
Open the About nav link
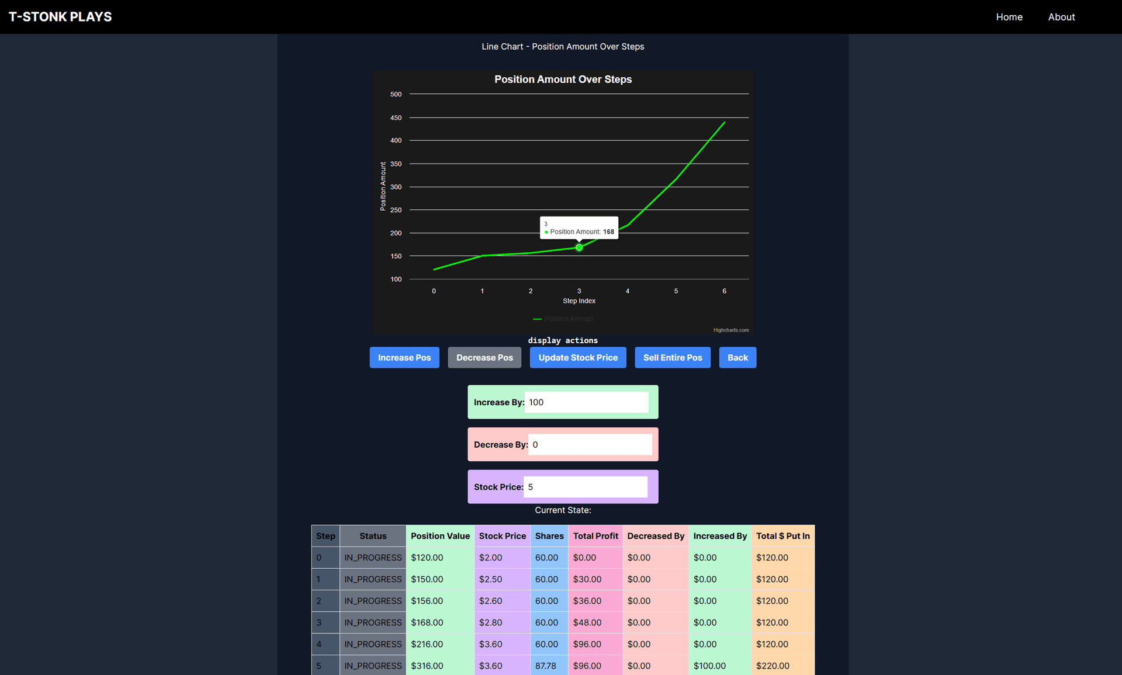click(1061, 17)
